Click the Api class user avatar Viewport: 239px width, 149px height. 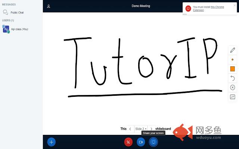(6, 29)
